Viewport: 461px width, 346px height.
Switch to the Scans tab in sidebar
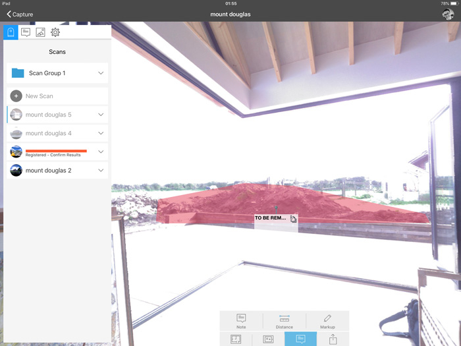pyautogui.click(x=11, y=32)
